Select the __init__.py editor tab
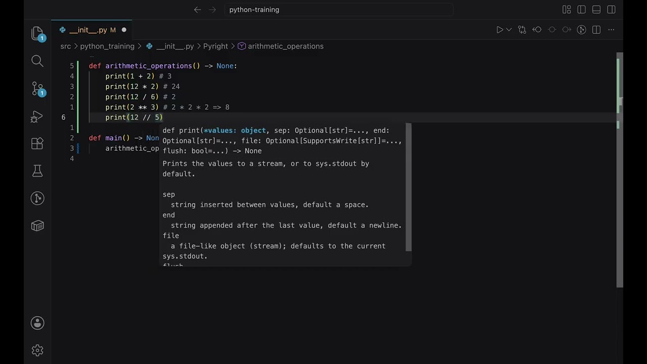The width and height of the screenshot is (647, 364). (x=91, y=30)
